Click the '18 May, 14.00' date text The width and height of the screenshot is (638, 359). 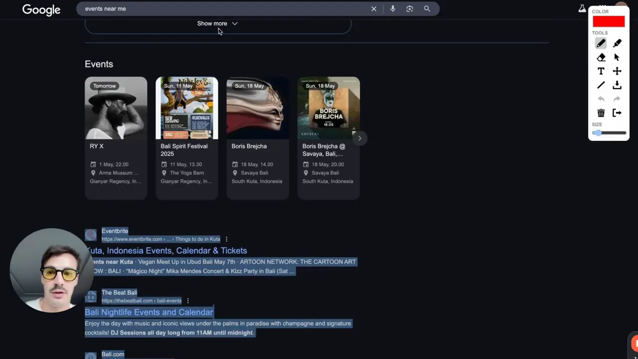tap(257, 165)
